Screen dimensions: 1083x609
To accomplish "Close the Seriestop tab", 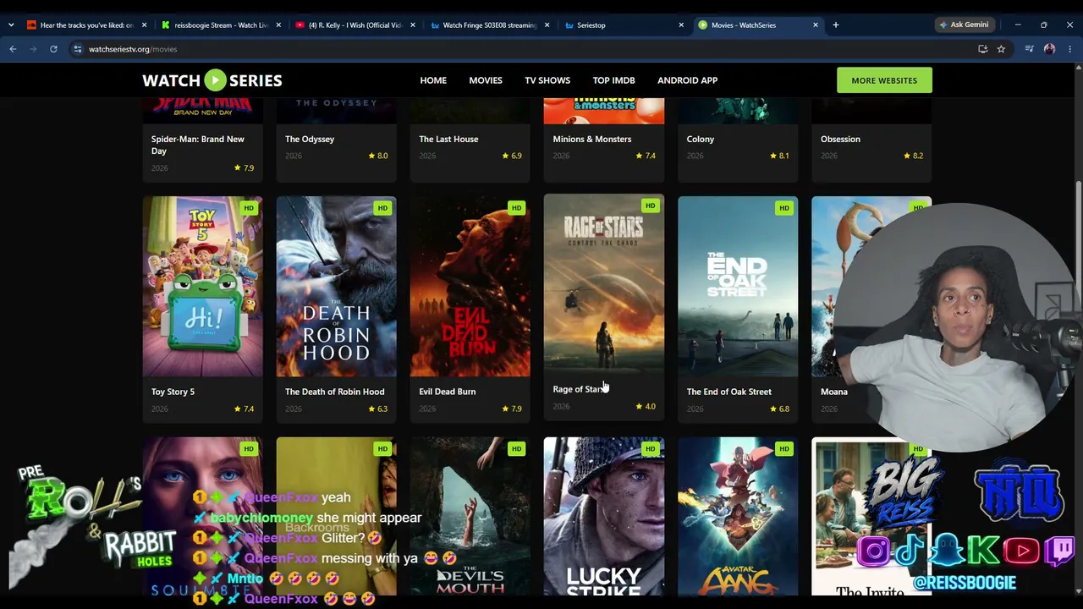I will 681,25.
